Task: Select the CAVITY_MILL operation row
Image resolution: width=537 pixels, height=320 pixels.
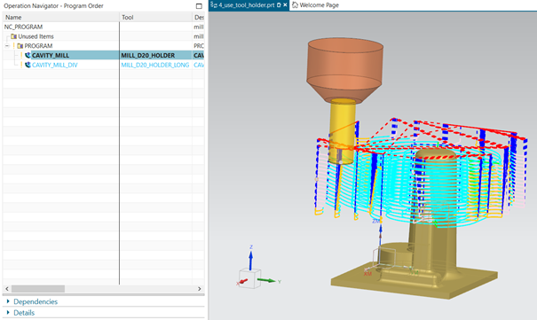Action: (104, 55)
